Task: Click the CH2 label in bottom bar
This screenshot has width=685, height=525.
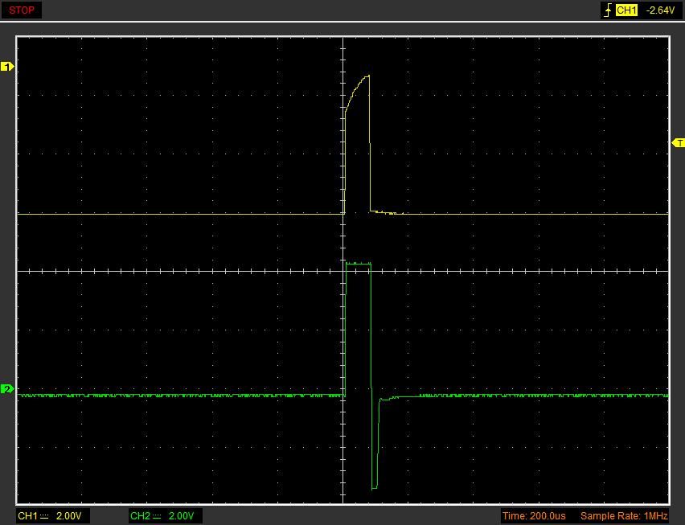Action: pyautogui.click(x=140, y=515)
